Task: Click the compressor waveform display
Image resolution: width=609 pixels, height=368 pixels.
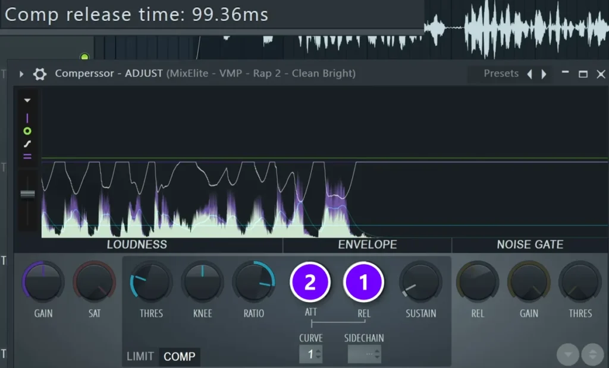Action: [x=325, y=163]
